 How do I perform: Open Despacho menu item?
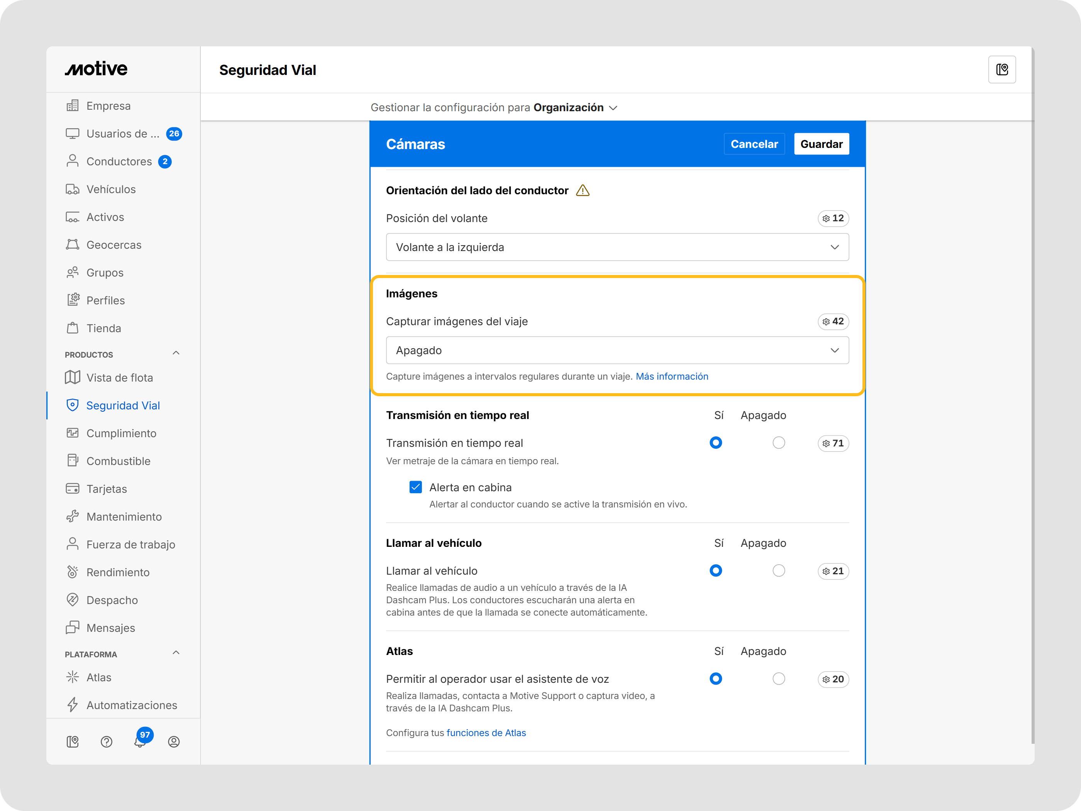(123, 600)
